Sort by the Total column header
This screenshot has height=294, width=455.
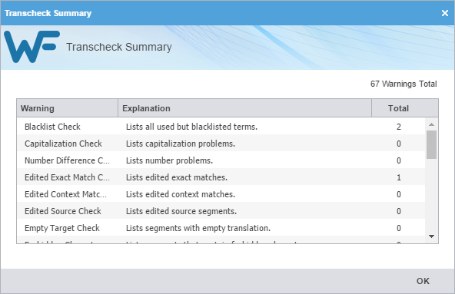click(x=405, y=108)
